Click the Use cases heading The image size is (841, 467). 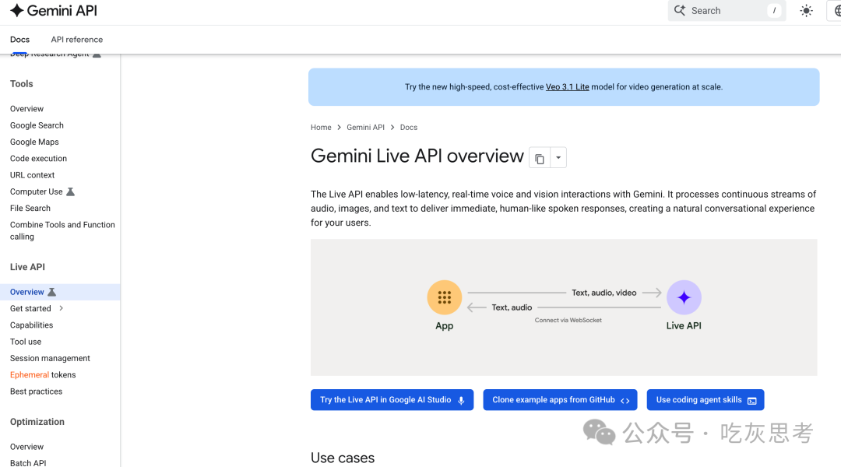tap(343, 458)
